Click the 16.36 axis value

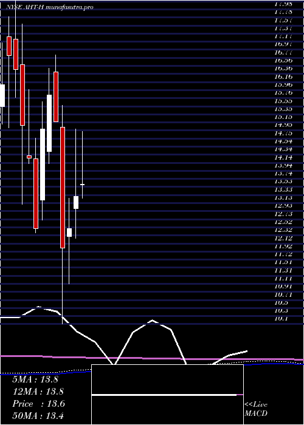tap(283, 69)
